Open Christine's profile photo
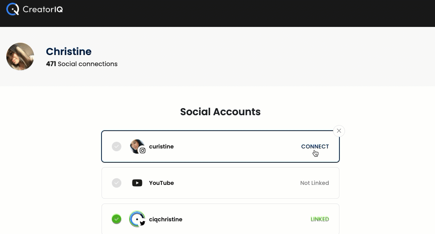Screen dimensions: 435x234 20,57
